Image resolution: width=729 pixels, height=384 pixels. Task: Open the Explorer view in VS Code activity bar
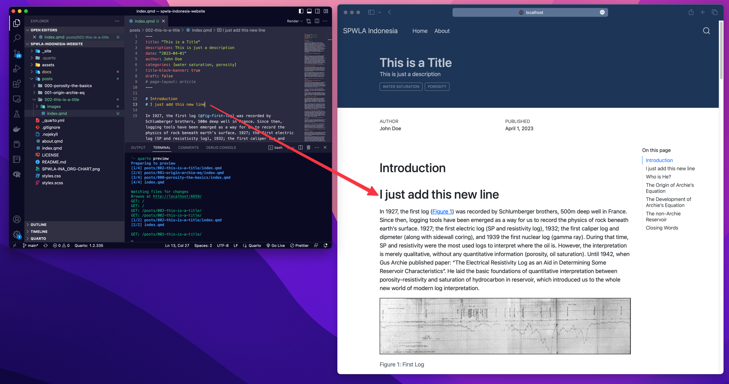[x=17, y=23]
